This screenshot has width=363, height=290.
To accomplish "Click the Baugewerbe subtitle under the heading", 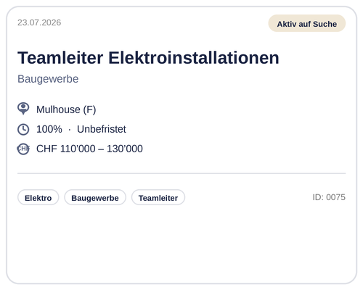I will point(48,79).
